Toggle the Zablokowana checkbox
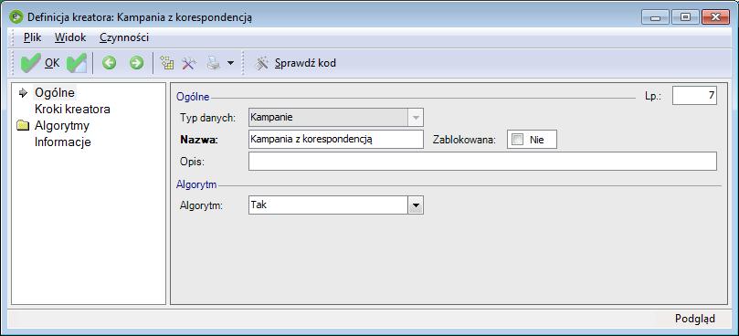 click(x=517, y=140)
